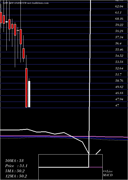Select the tall red candle reaching 47
This screenshot has width=128, height=180.
(26, 88)
